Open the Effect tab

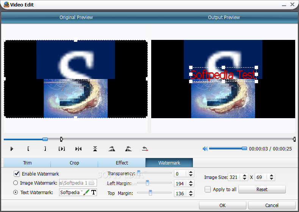tap(122, 163)
